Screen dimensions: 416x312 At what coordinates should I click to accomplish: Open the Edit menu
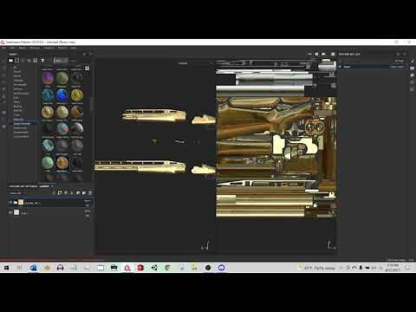[12, 48]
